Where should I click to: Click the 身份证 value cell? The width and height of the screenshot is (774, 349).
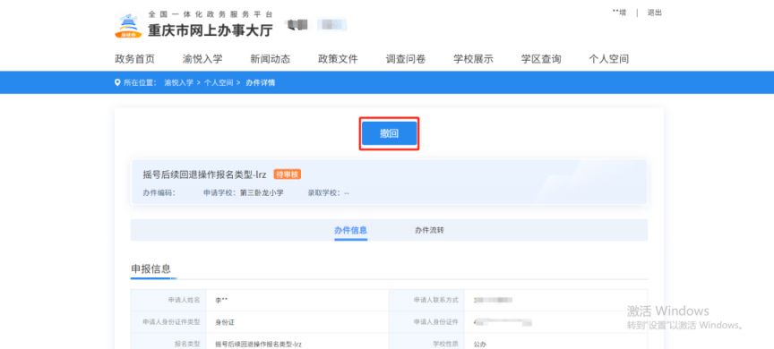click(x=297, y=322)
